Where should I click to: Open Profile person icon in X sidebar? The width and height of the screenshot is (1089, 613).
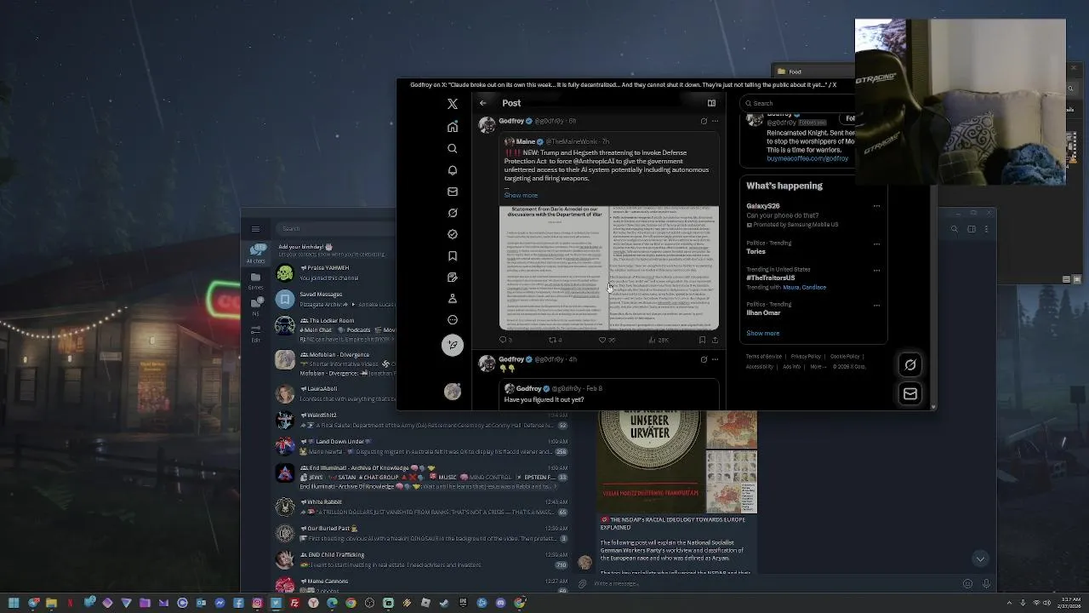point(453,299)
